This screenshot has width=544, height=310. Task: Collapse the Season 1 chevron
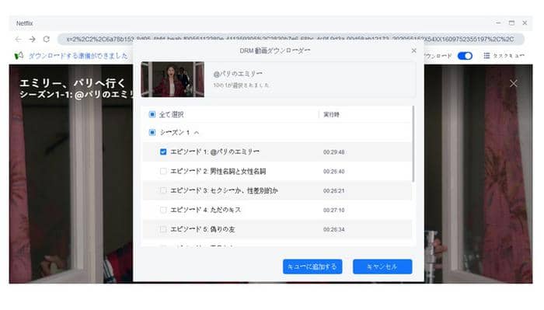pyautogui.click(x=197, y=132)
